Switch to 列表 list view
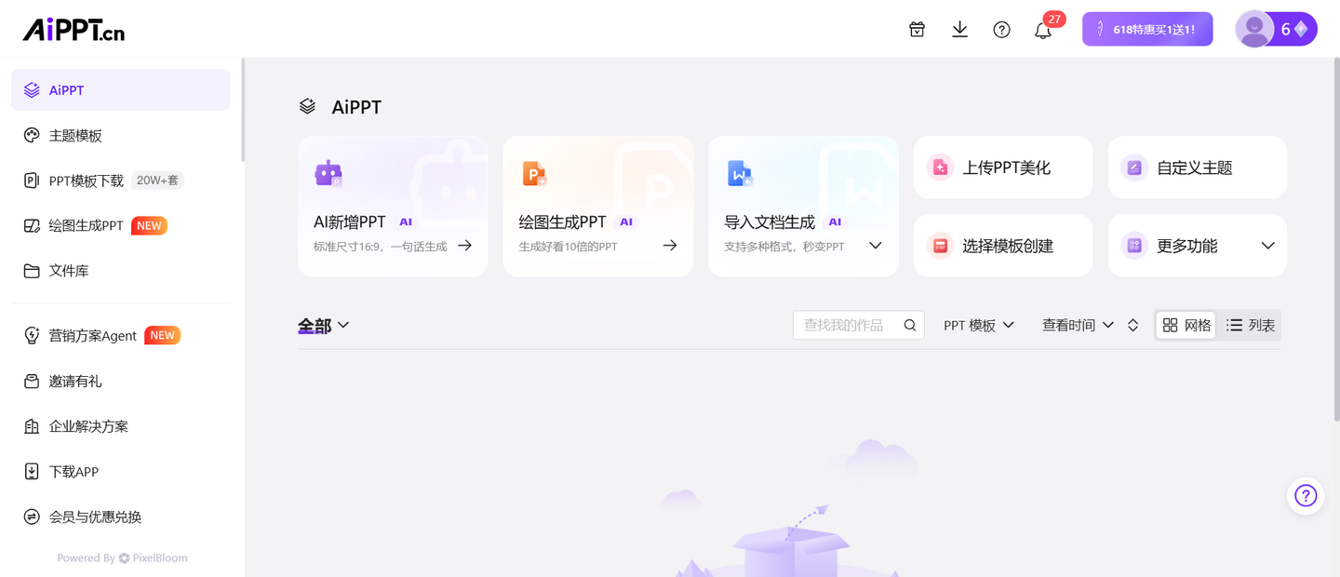The width and height of the screenshot is (1340, 577). 1250,325
